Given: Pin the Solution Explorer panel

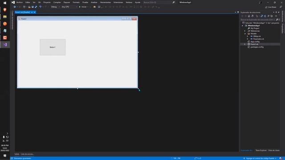Looking at the screenshot, I should (276, 12).
